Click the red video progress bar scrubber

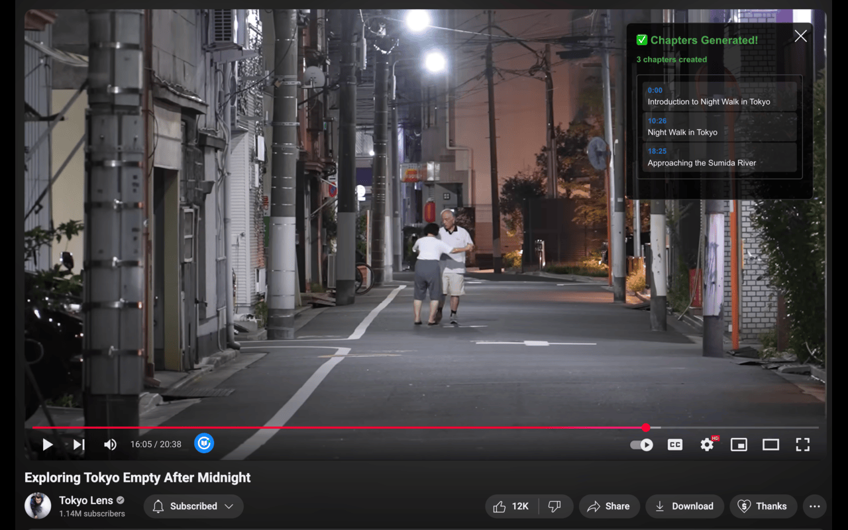pos(646,428)
